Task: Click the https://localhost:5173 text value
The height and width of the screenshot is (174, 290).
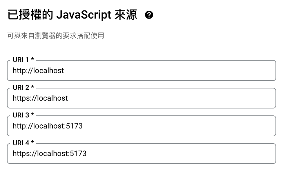Action: pos(50,153)
